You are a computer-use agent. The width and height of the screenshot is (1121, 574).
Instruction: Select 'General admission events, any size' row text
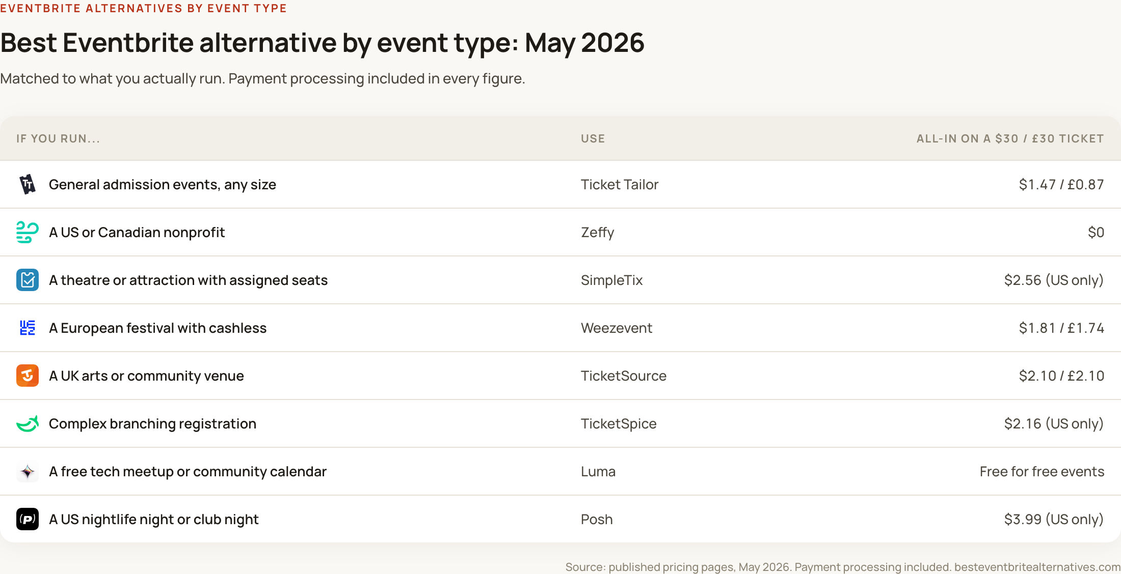coord(163,185)
